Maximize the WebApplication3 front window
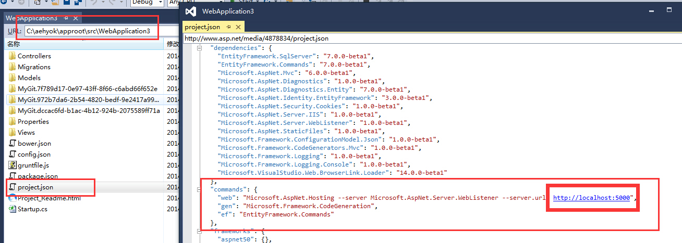This screenshot has height=243, width=682. coord(669,10)
